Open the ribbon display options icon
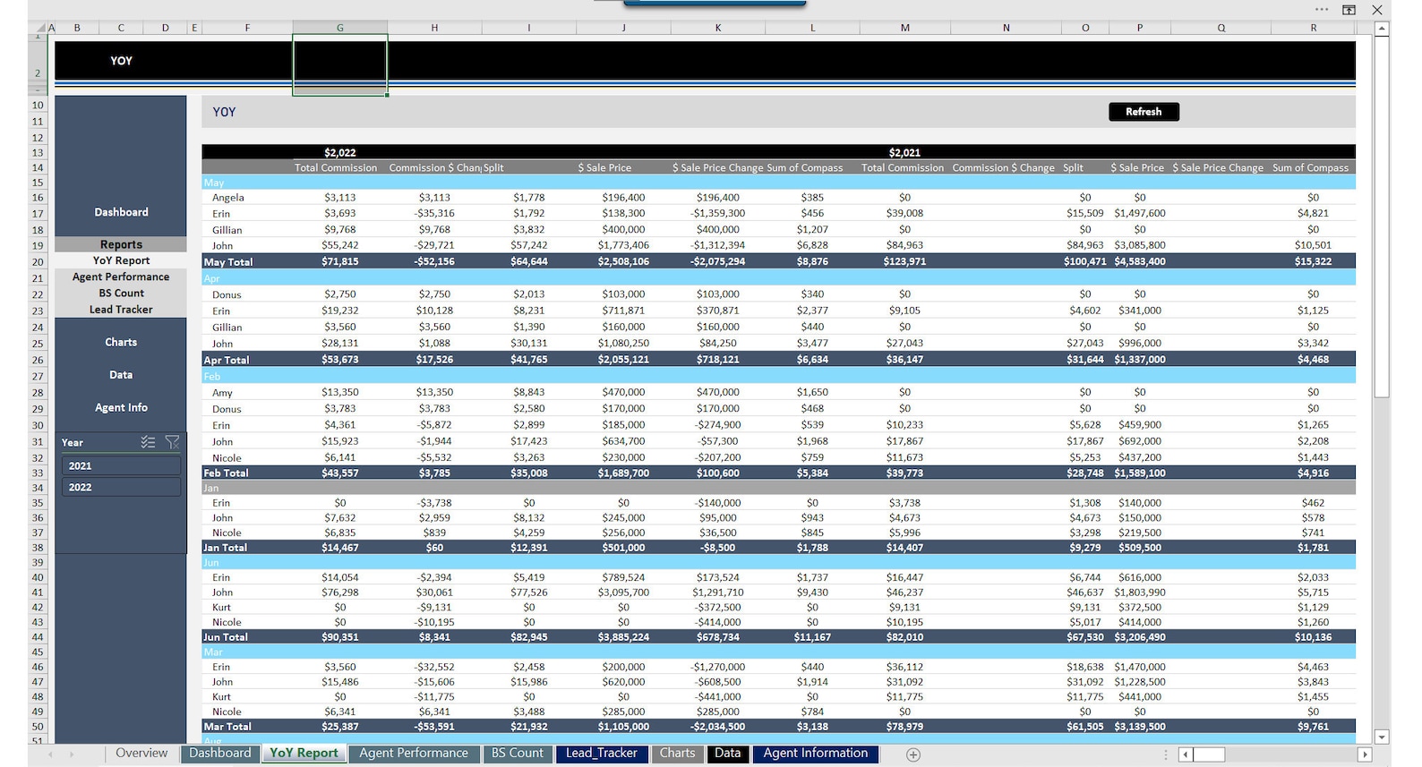This screenshot has height=767, width=1422. pyautogui.click(x=1349, y=10)
